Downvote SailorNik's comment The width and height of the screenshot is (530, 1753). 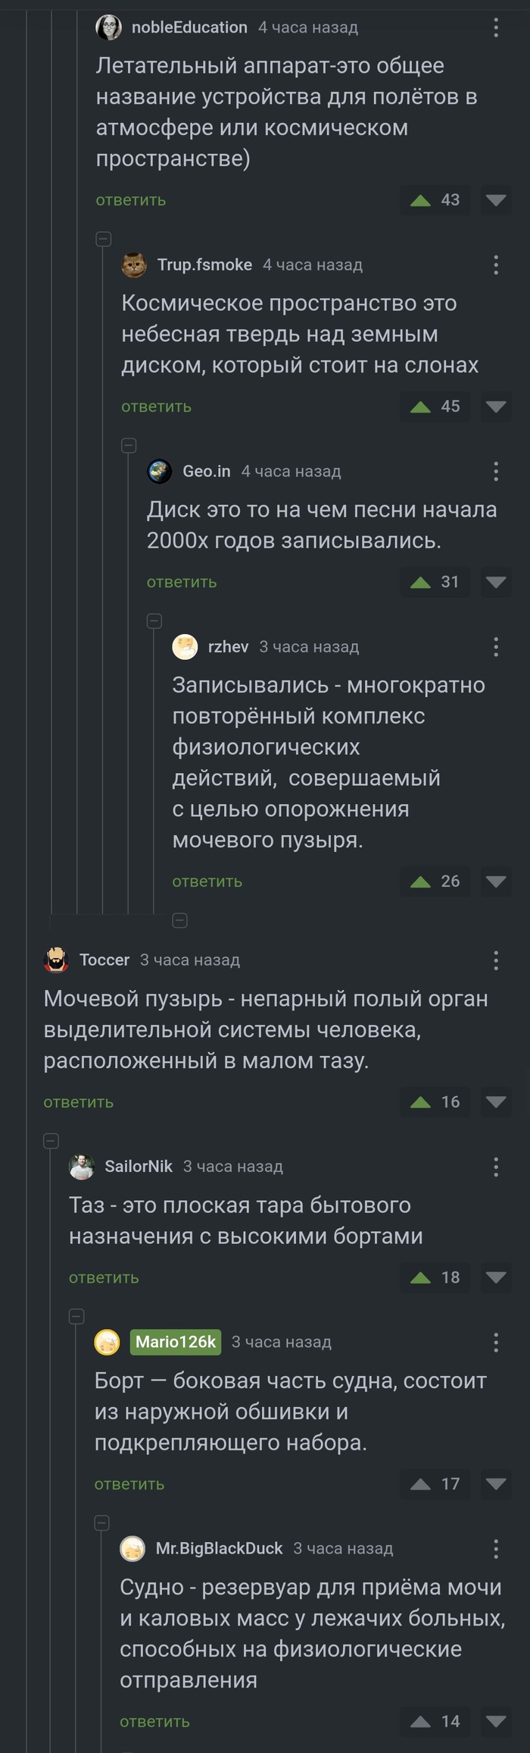pos(496,1277)
